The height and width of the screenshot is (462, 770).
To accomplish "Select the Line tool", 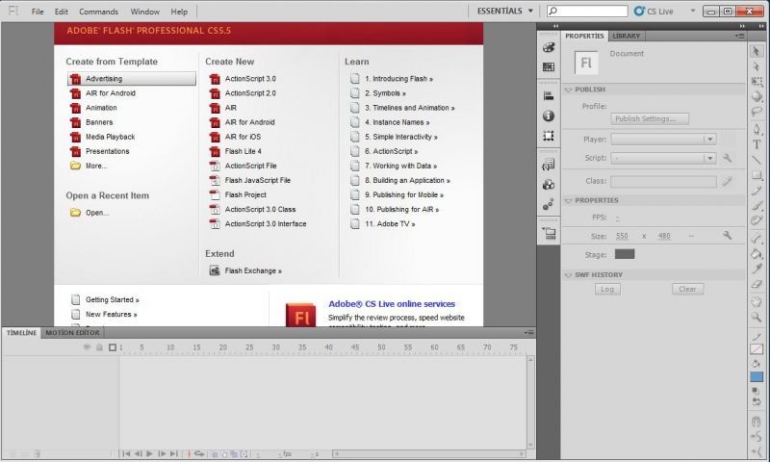I will pos(757,160).
